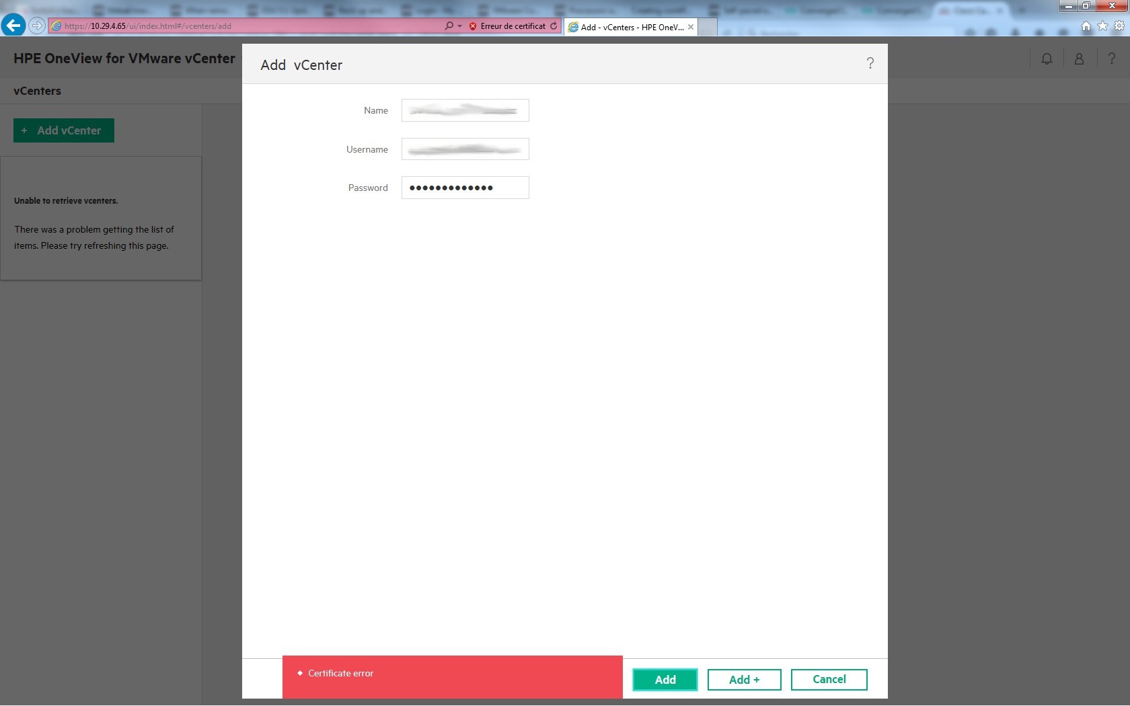Image resolution: width=1130 pixels, height=706 pixels.
Task: Click 'HPE OneView for VMware vCenter' title
Action: point(124,58)
